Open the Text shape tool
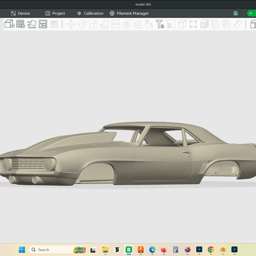Image resolution: width=256 pixels, height=256 pixels. click(160, 24)
